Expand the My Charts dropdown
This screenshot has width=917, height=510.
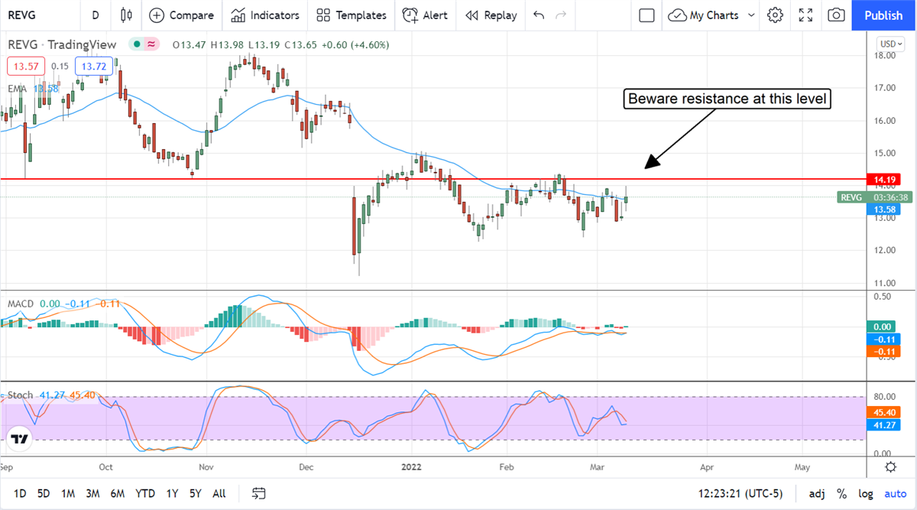pyautogui.click(x=752, y=15)
